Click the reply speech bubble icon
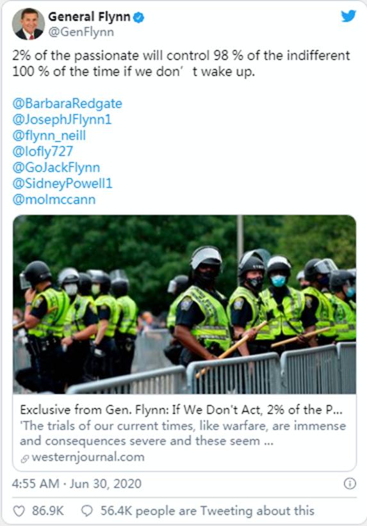This screenshot has height=526, width=367. click(x=87, y=511)
